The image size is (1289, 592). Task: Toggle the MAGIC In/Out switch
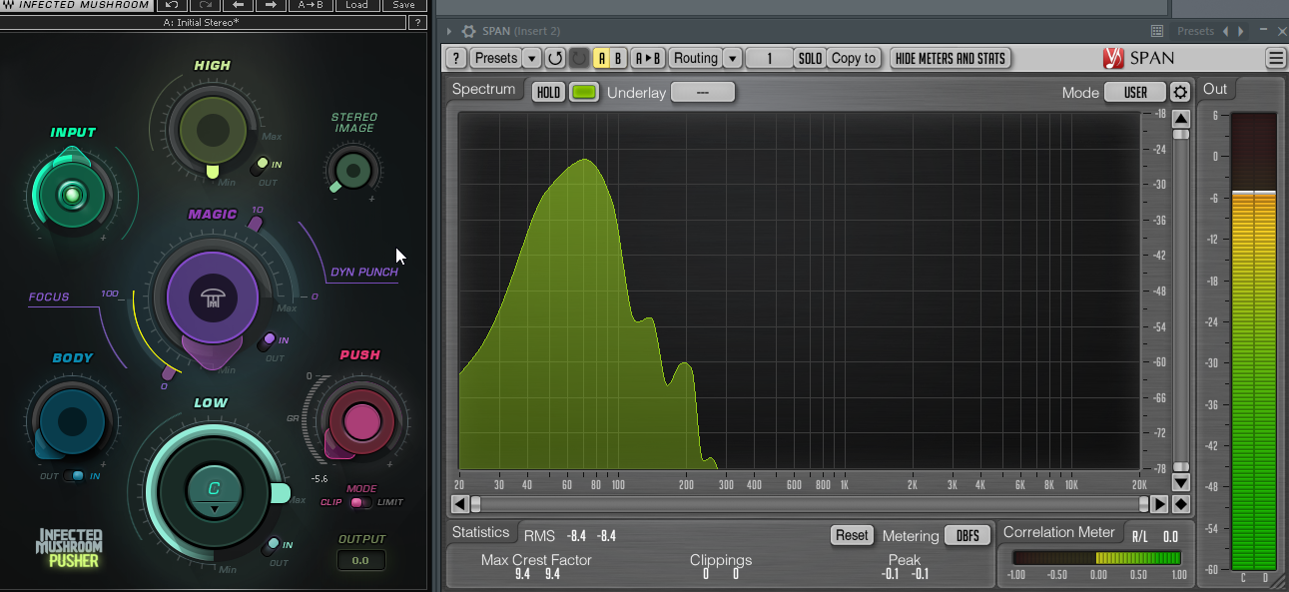pyautogui.click(x=268, y=341)
